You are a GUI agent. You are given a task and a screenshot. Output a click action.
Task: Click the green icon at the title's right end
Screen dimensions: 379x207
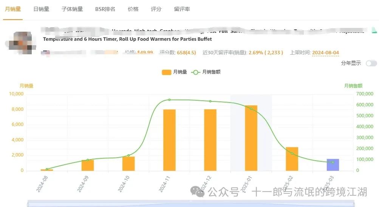tap(374, 31)
